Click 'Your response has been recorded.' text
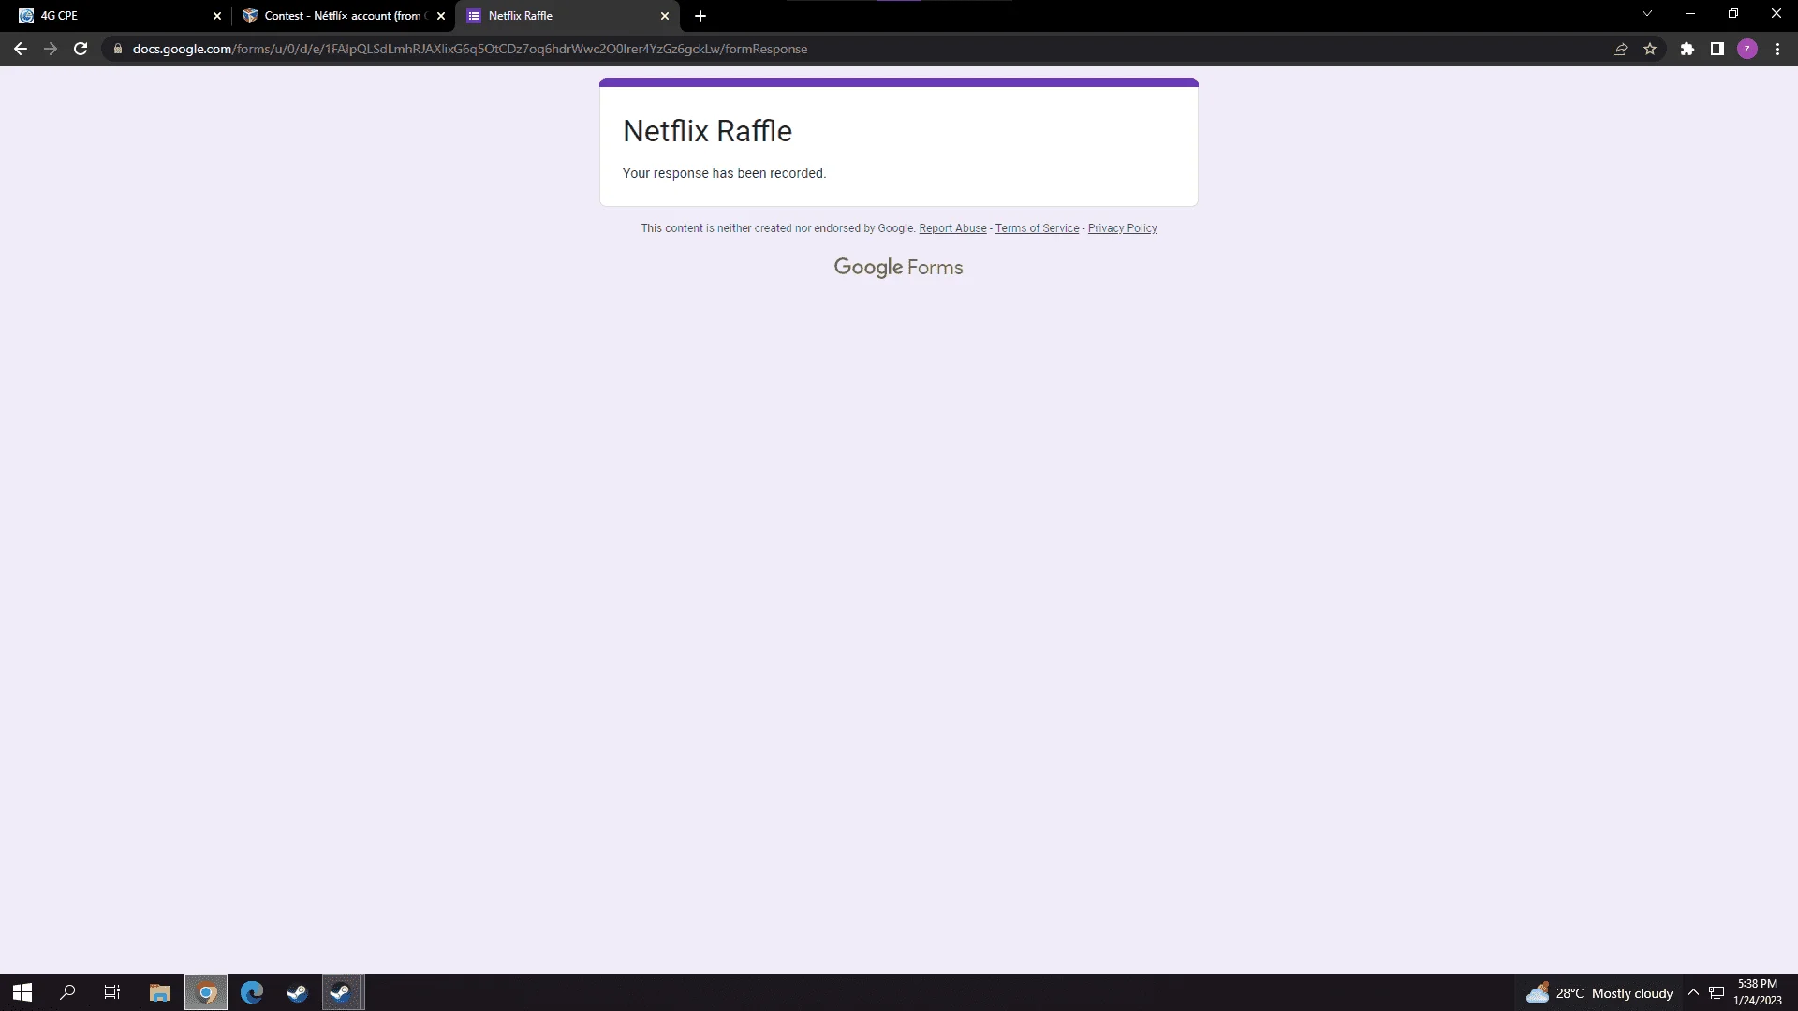This screenshot has height=1011, width=1798. (x=724, y=173)
